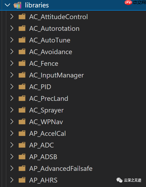Image resolution: width=146 pixels, height=187 pixels.
Task: Expand the AC_AutoTune chevron
Action: point(12,40)
